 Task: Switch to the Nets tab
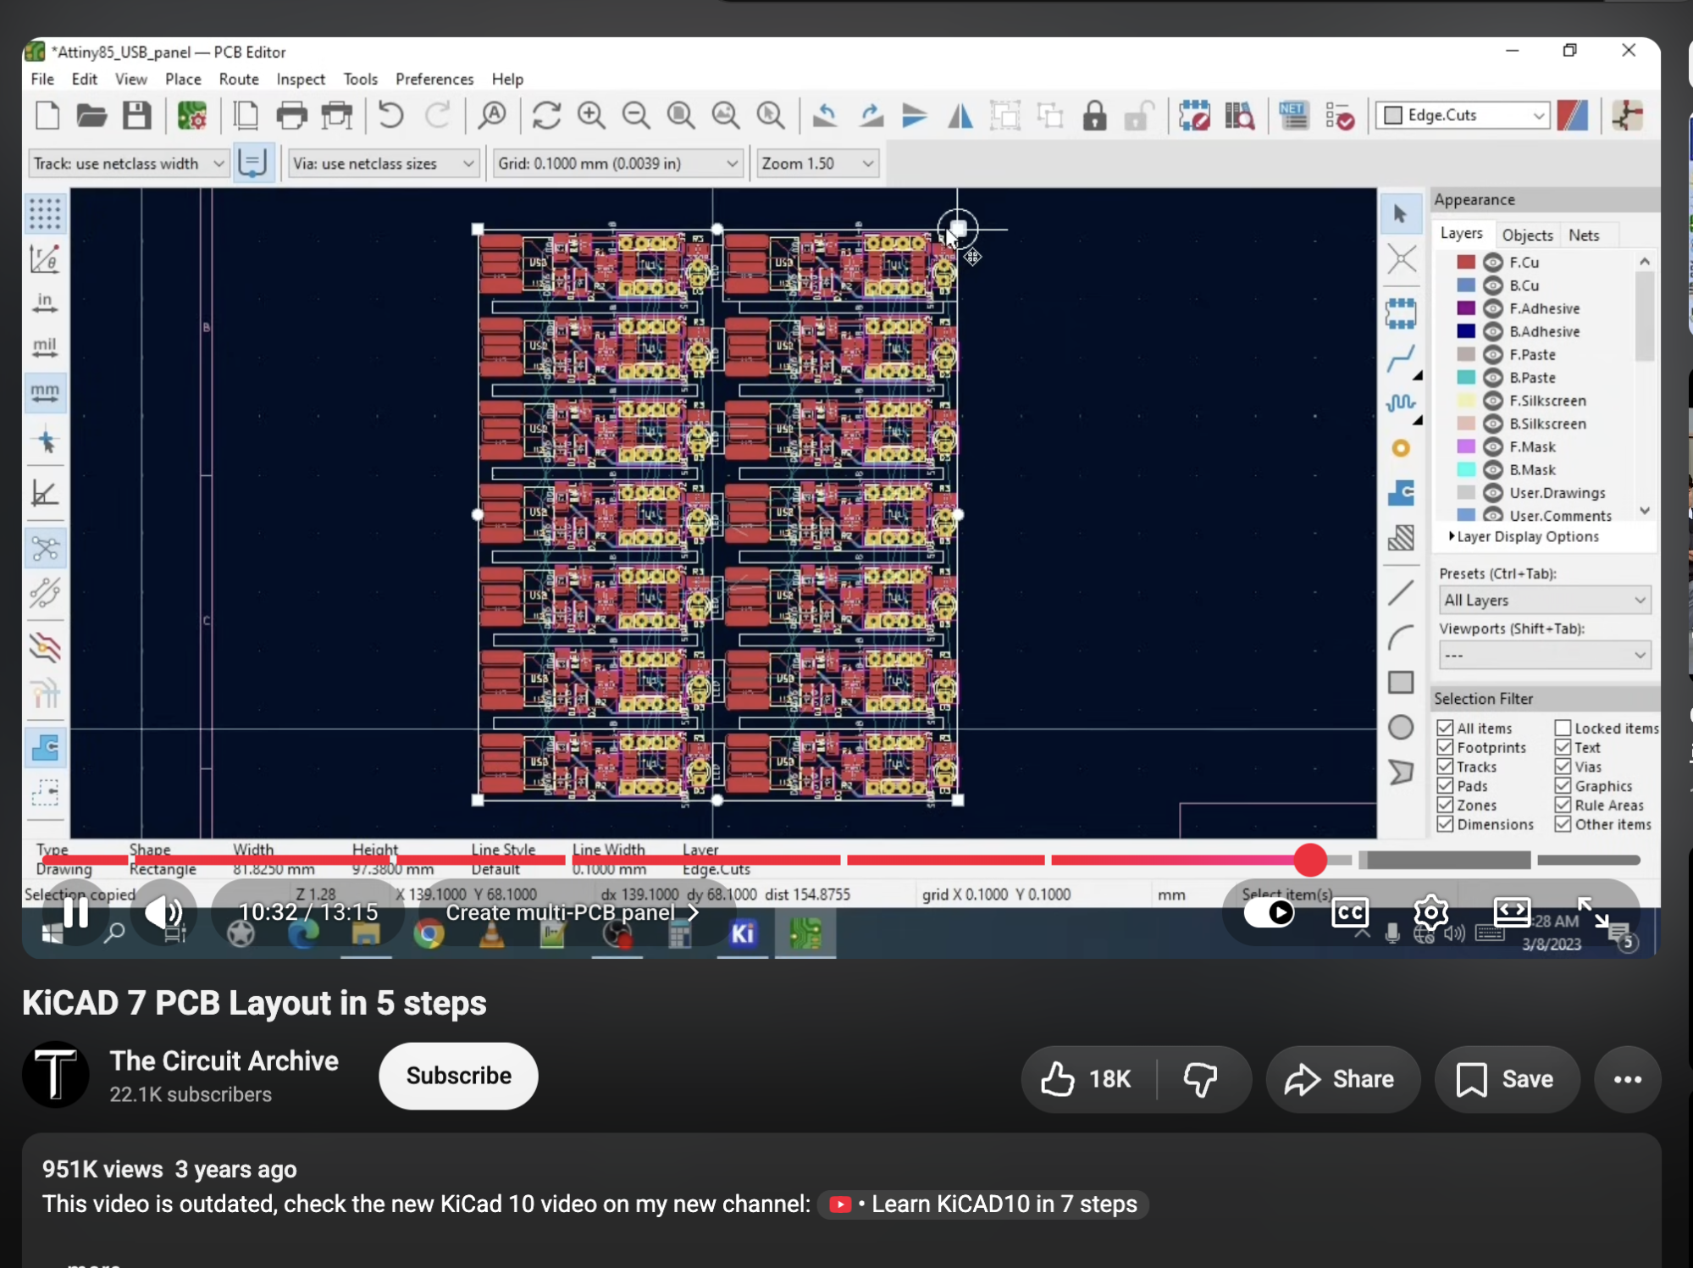1584,235
